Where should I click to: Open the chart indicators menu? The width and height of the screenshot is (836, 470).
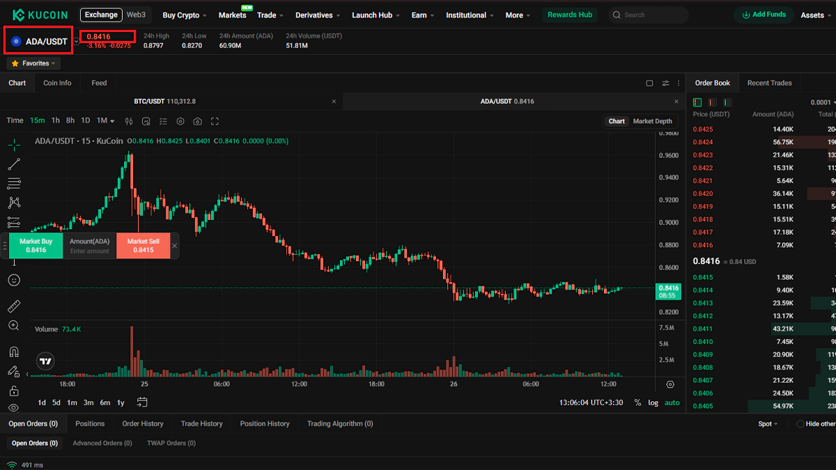tap(146, 121)
